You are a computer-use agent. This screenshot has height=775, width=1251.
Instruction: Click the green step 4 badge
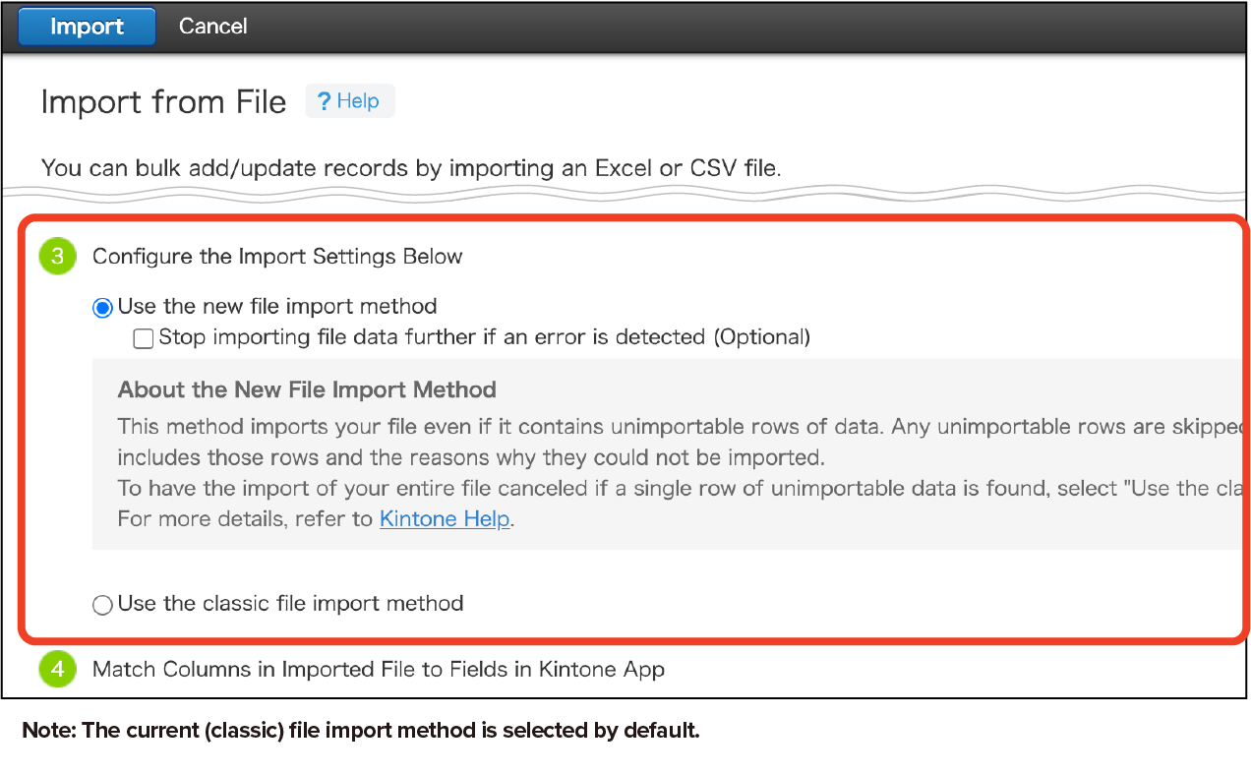point(57,670)
